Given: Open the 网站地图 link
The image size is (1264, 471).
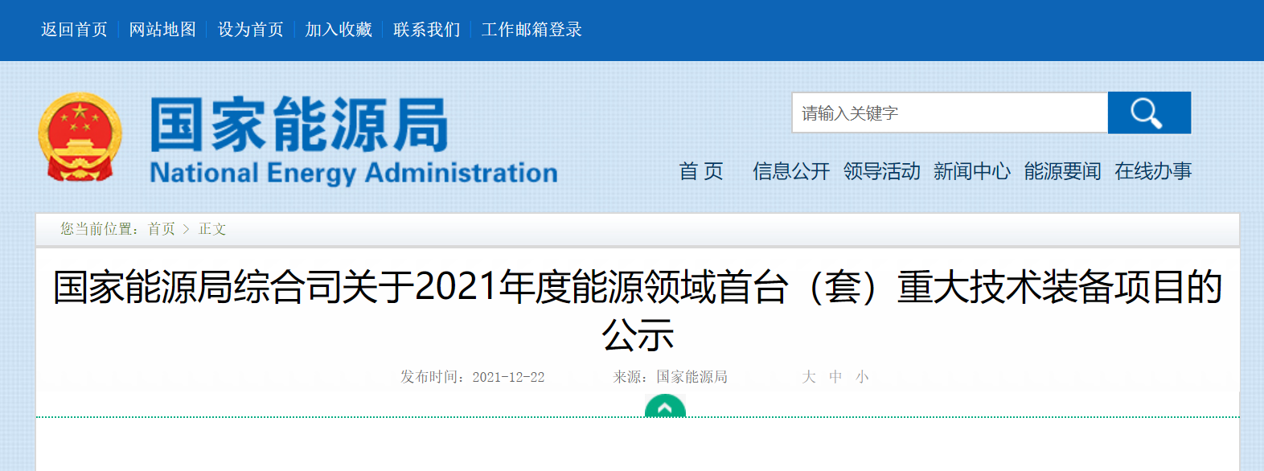Looking at the screenshot, I should coord(162,30).
